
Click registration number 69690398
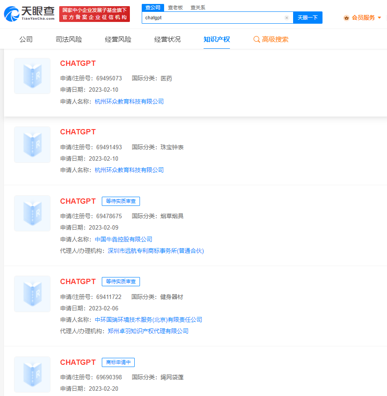coord(109,377)
